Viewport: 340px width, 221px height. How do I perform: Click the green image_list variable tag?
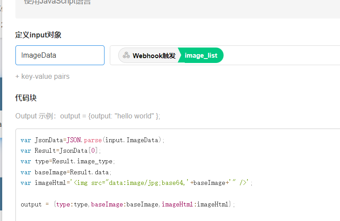pyautogui.click(x=201, y=55)
